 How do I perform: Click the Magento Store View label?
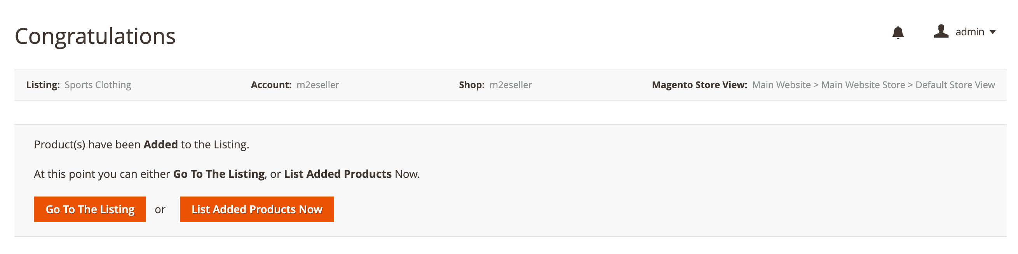click(x=699, y=85)
